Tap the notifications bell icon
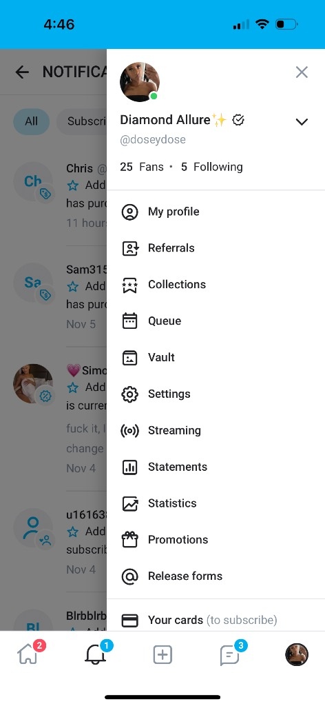Screen dimensions: 325x706 click(95, 655)
